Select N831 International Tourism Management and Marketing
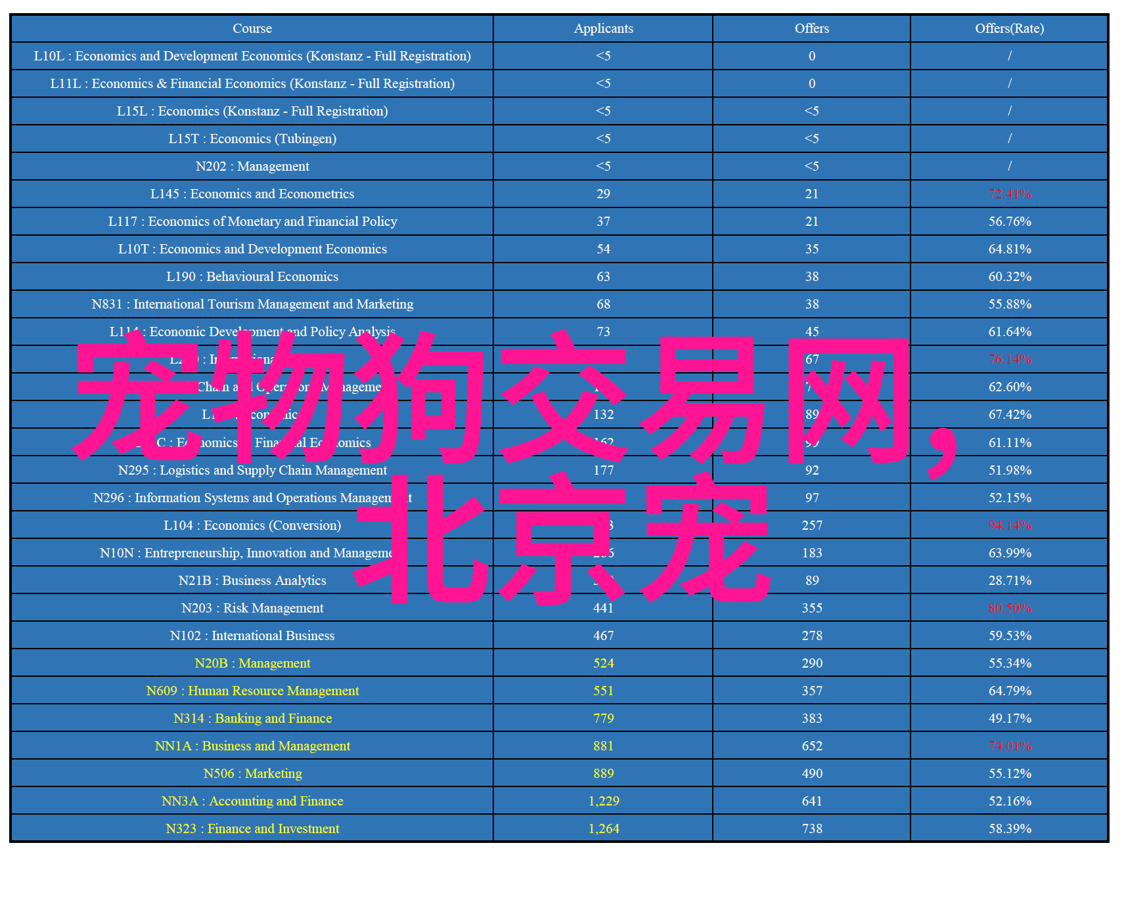 click(252, 304)
